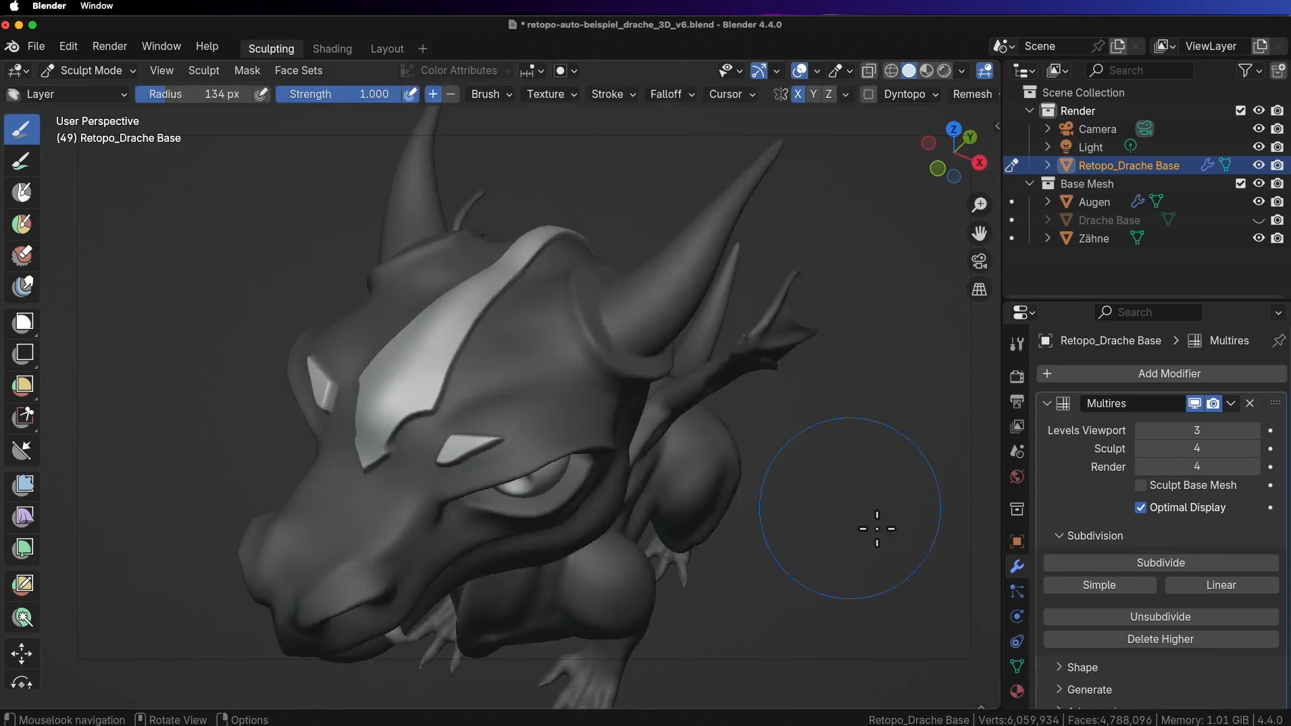1291x726 pixels.
Task: Switch viewport shading to Wireframe
Action: pyautogui.click(x=891, y=70)
